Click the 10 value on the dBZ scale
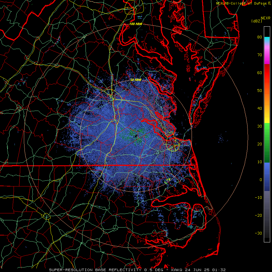The image size is (272, 272). coord(260,162)
